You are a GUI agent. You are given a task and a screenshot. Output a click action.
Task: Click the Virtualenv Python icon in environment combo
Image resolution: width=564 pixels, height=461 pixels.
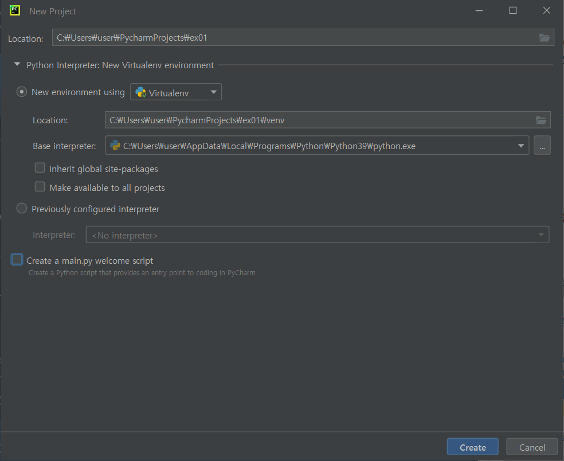click(x=140, y=92)
